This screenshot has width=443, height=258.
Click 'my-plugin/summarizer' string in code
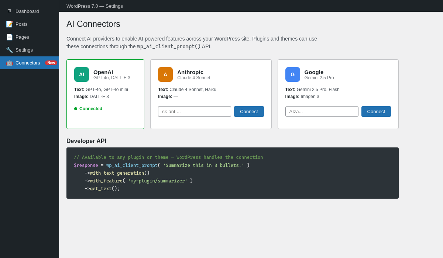coord(158,181)
